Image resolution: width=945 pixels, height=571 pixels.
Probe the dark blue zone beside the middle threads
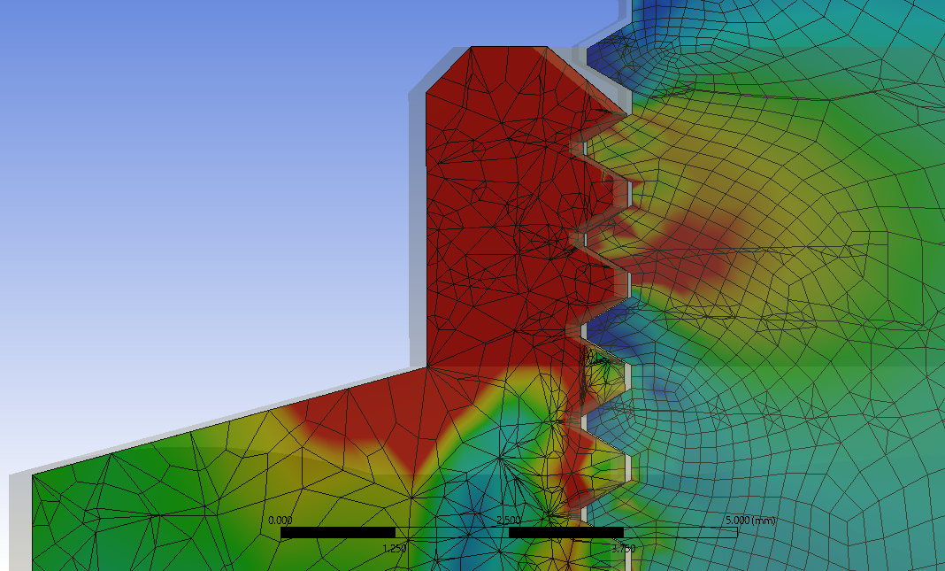(611, 328)
